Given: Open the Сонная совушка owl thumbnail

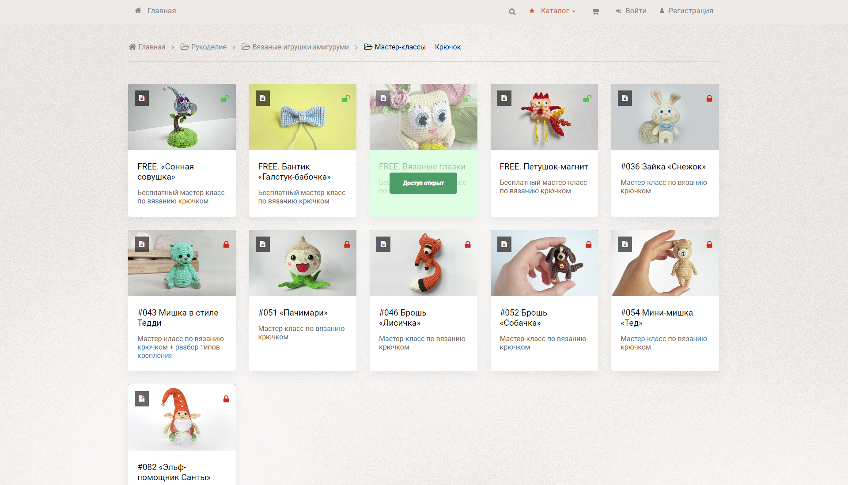Looking at the screenshot, I should click(182, 117).
